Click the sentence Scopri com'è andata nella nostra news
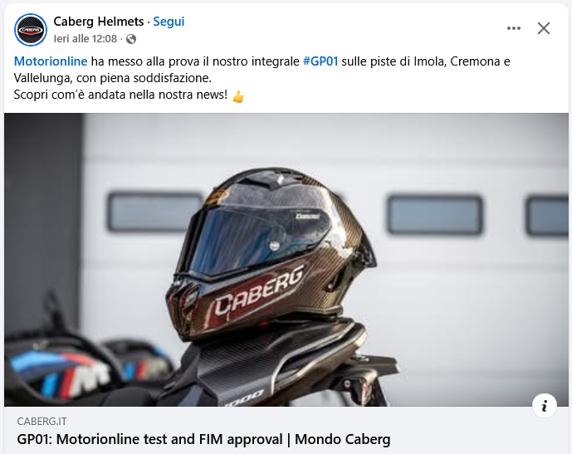Viewport: 572px width, 454px height. pyautogui.click(x=120, y=95)
